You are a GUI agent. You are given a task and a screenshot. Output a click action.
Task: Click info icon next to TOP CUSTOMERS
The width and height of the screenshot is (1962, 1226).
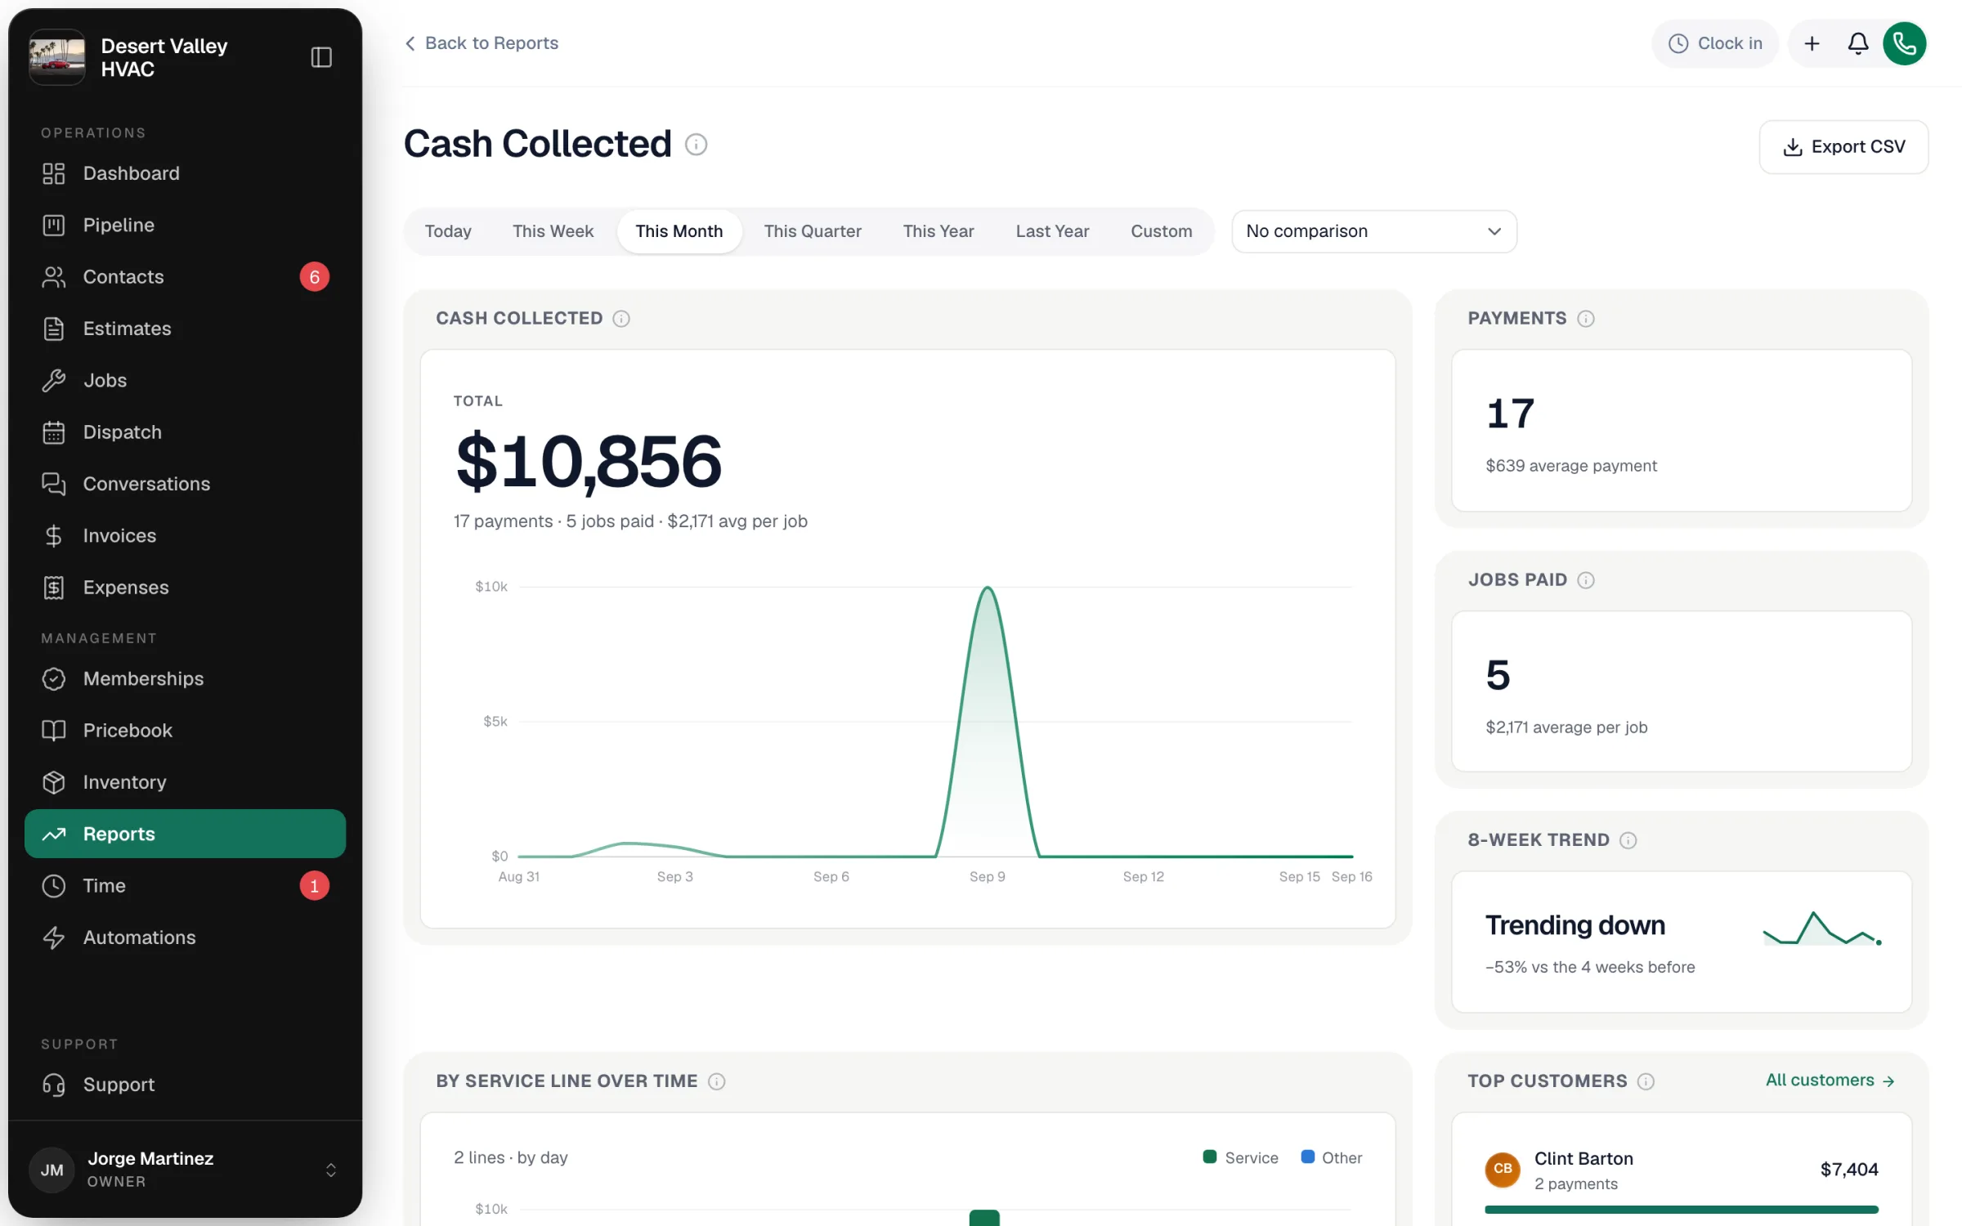coord(1646,1081)
